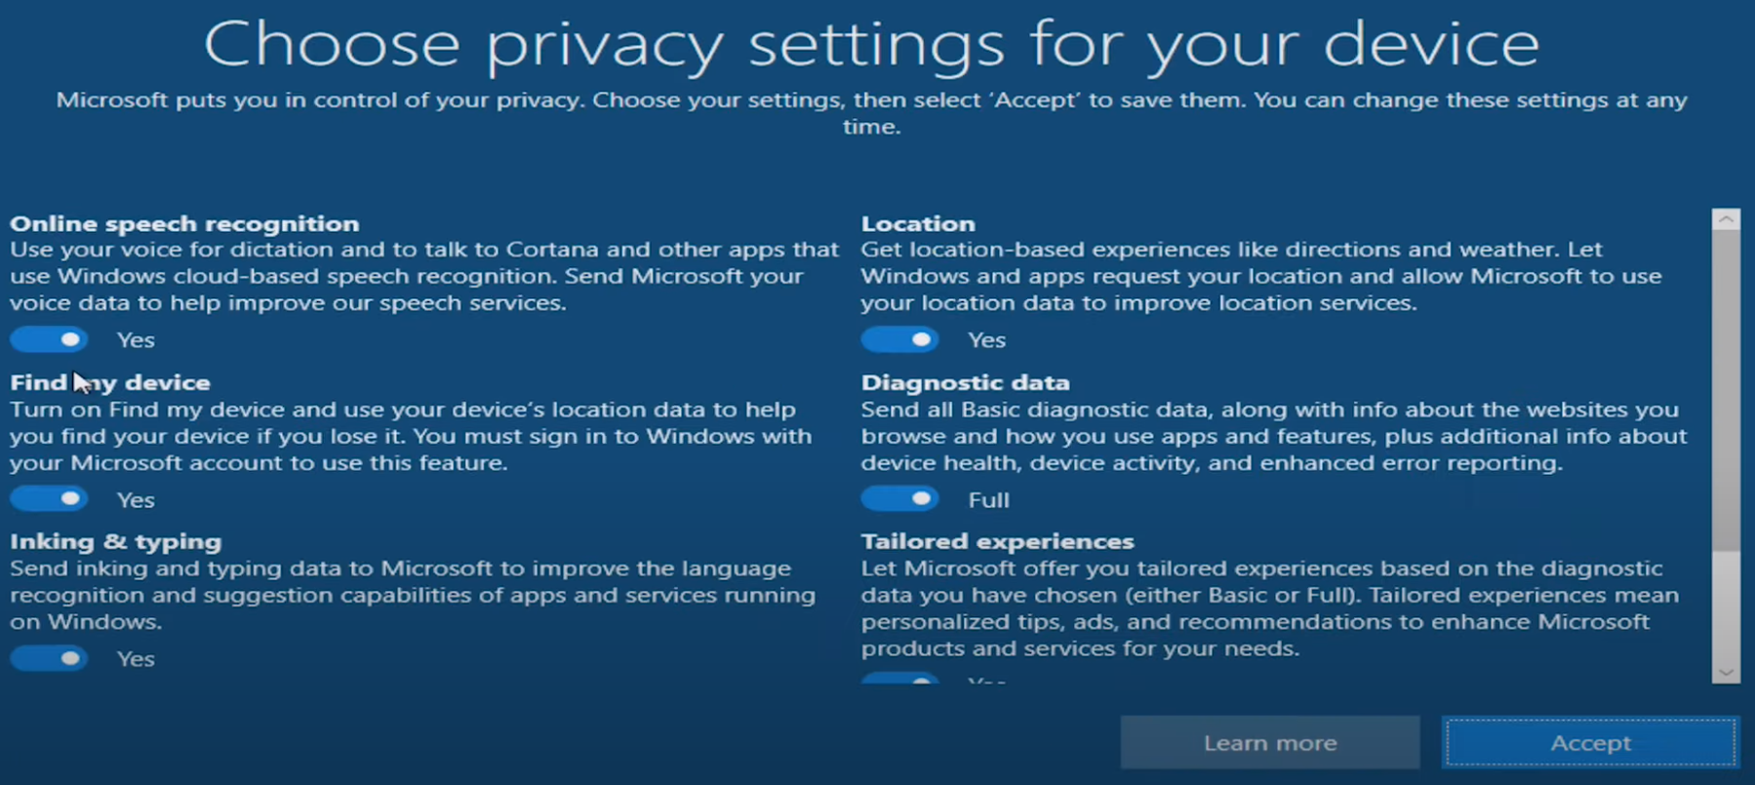1755x785 pixels.
Task: Click the Diagnostic data heading
Action: [x=965, y=382]
